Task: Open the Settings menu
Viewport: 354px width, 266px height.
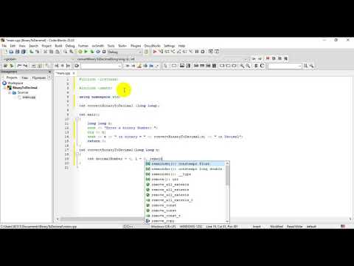Action: point(169,46)
